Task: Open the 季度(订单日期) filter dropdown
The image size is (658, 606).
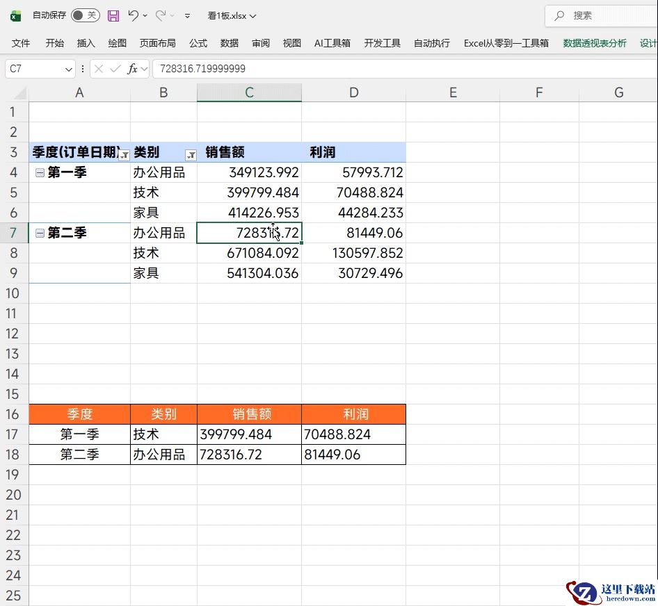Action: pyautogui.click(x=124, y=155)
